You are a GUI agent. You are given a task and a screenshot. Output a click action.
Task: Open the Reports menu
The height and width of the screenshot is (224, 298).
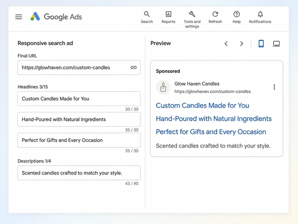pyautogui.click(x=168, y=17)
